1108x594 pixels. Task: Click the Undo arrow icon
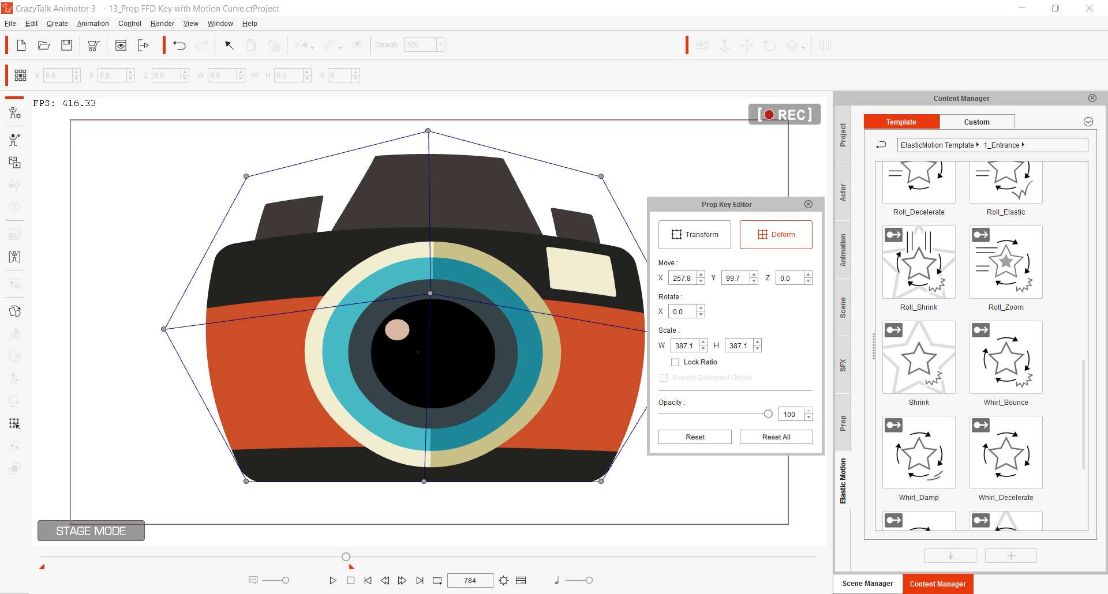(179, 45)
